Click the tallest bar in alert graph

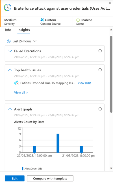pyautogui.click(x=58, y=143)
